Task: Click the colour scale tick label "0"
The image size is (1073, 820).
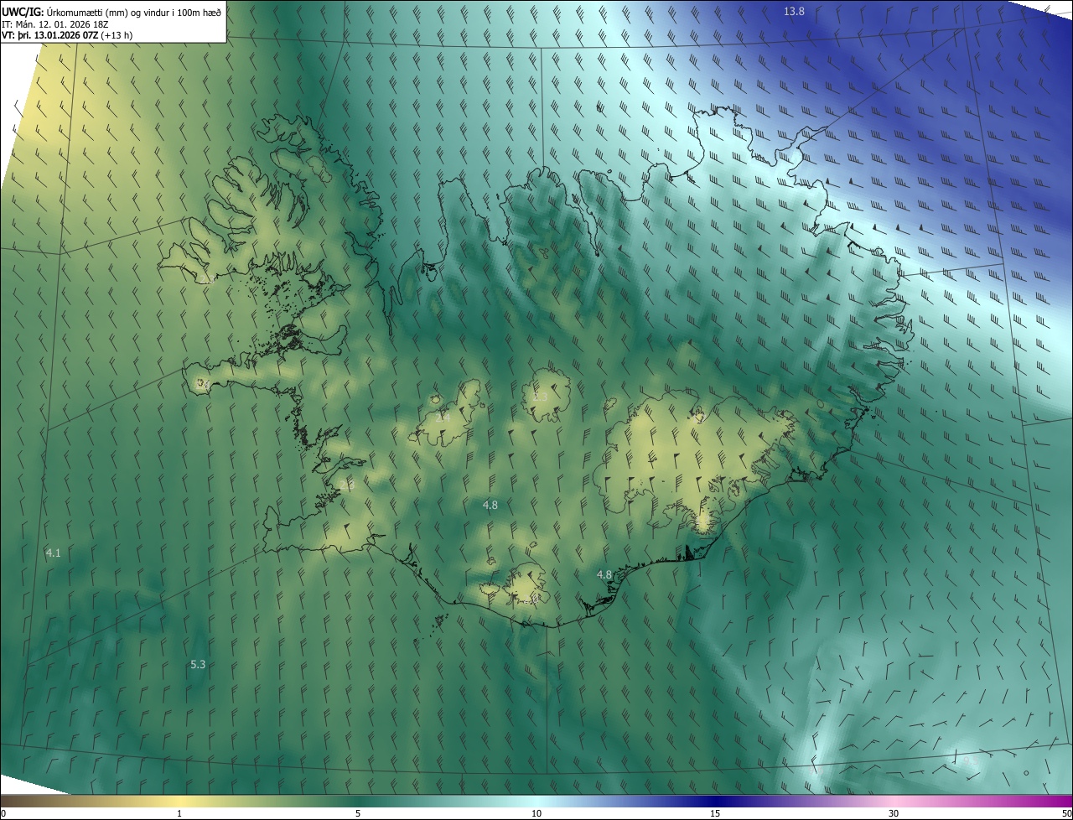Action: (3, 813)
